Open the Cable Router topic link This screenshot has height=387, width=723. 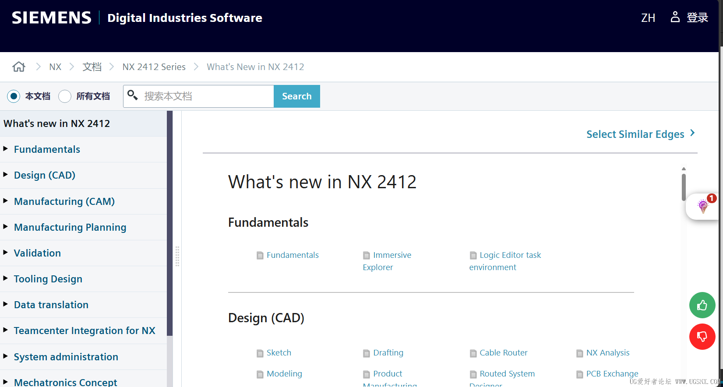[x=504, y=353]
